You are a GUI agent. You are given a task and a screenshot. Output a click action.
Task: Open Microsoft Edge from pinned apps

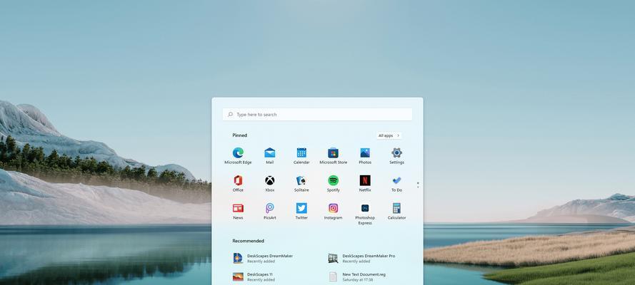pos(238,156)
